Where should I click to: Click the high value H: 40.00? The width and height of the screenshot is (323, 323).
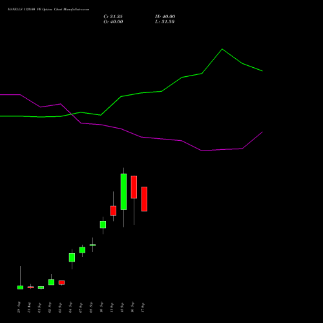[165, 17]
